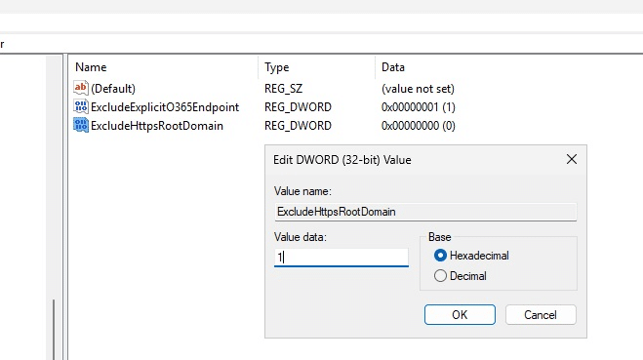Click REG_DWORD type of ExcludeExplicitO365Endpoint

coord(298,107)
